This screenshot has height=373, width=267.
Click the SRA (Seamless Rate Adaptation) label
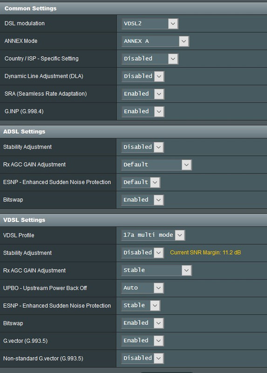46,94
